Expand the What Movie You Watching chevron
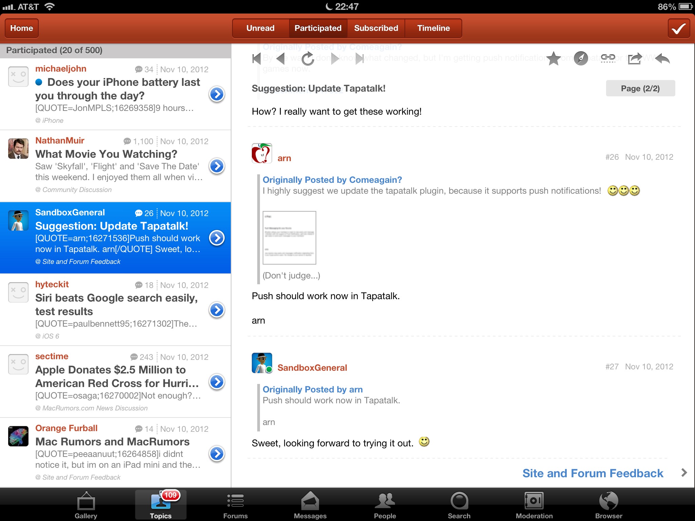This screenshot has width=695, height=521. (x=217, y=166)
